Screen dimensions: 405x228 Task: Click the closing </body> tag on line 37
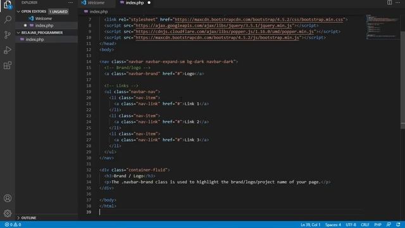coord(108,200)
